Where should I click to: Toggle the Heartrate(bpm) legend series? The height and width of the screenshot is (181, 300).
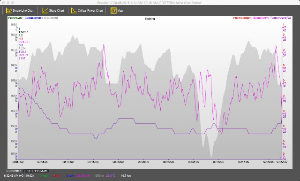243,18
